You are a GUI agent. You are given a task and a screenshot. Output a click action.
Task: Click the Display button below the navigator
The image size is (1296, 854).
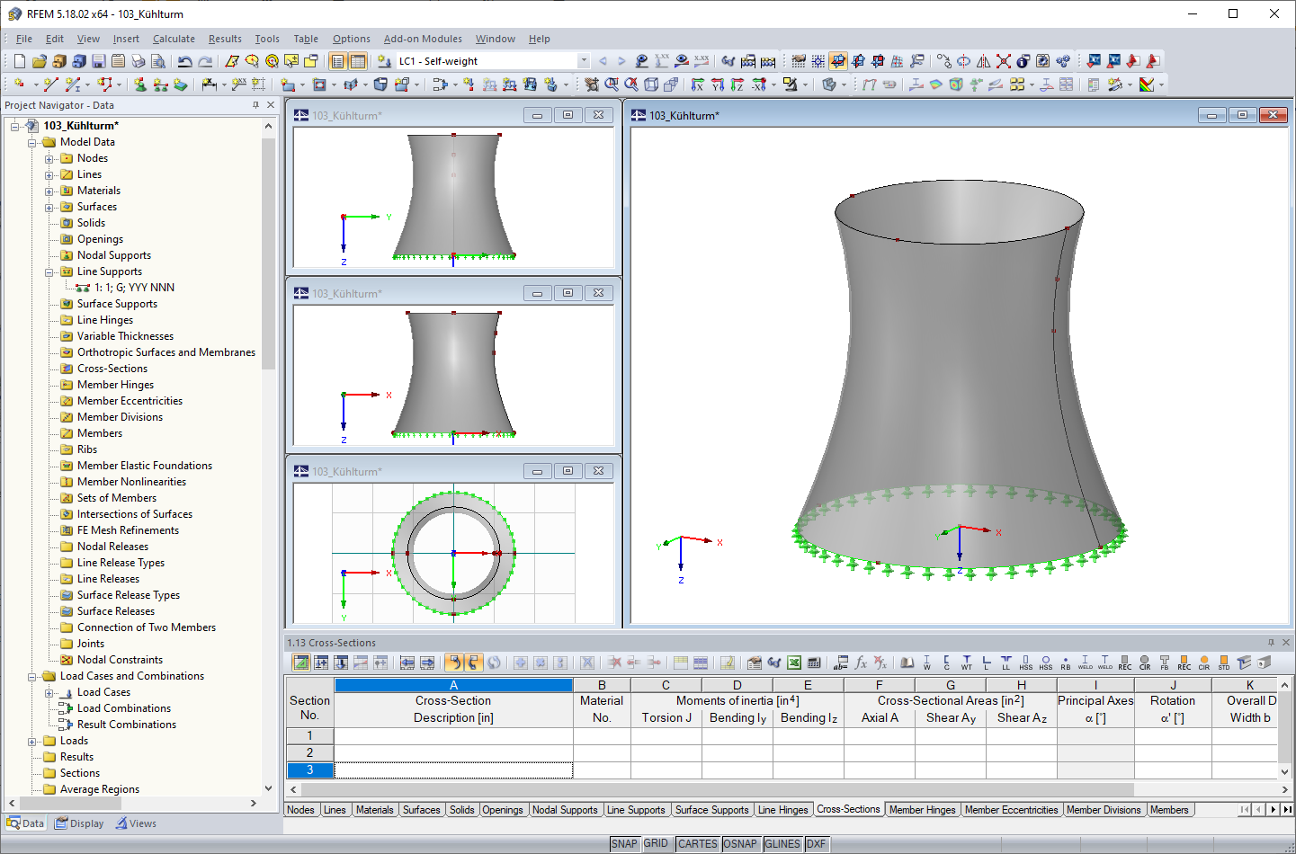[79, 823]
